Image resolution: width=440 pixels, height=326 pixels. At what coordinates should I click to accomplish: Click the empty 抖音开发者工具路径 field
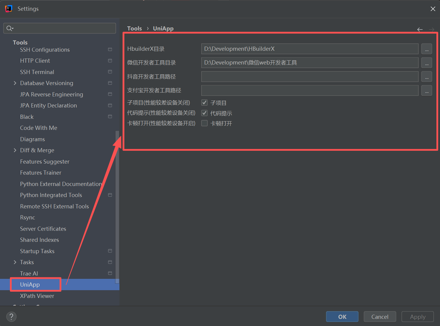310,76
